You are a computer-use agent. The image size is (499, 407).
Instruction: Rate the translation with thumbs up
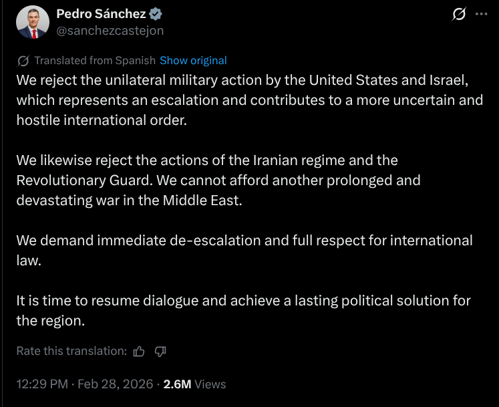(x=139, y=351)
